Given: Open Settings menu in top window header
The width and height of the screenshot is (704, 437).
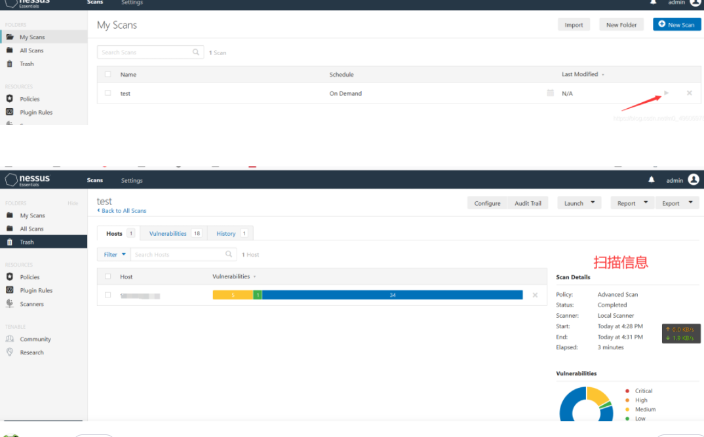Looking at the screenshot, I should 132,3.
